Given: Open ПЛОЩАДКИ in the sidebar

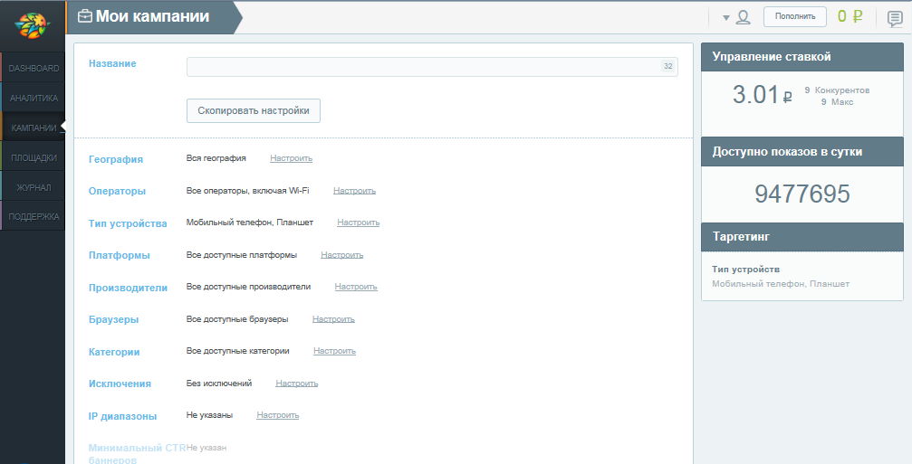Looking at the screenshot, I should pyautogui.click(x=34, y=157).
